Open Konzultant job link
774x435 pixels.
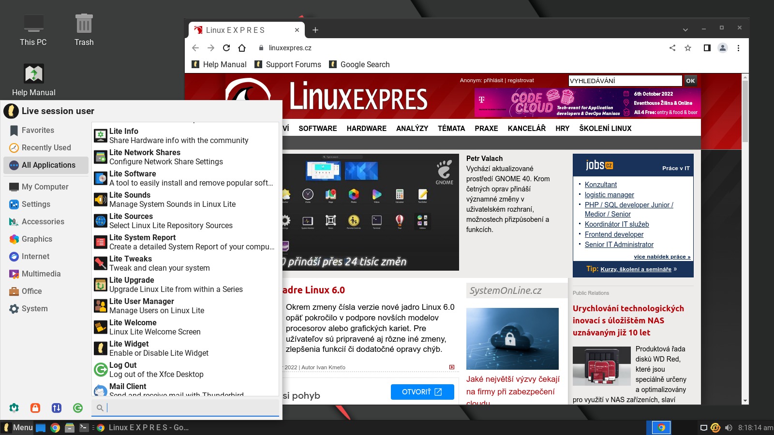tap(601, 185)
